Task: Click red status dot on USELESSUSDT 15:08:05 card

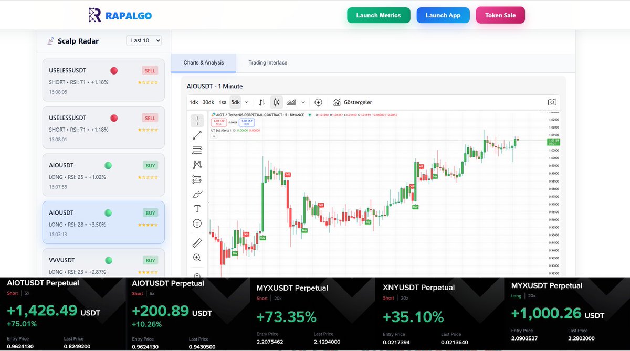Action: (x=114, y=70)
